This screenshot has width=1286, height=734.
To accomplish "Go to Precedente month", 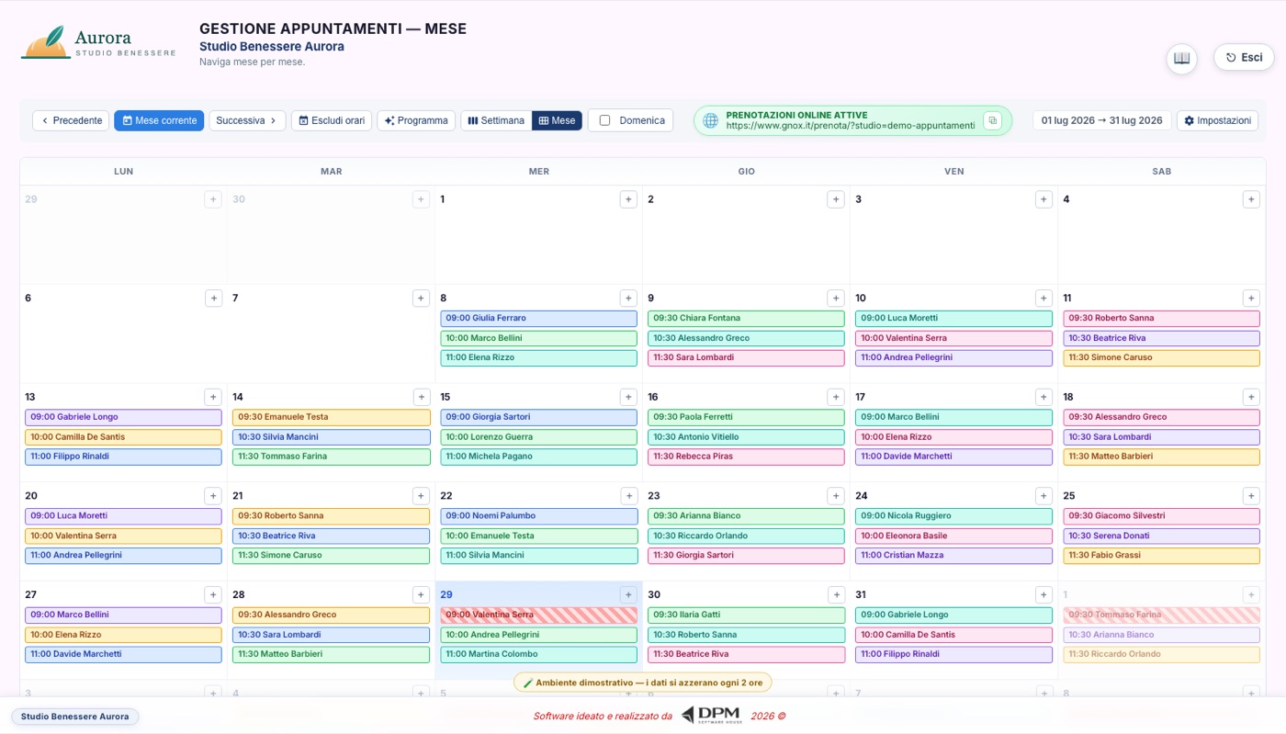I will point(71,120).
